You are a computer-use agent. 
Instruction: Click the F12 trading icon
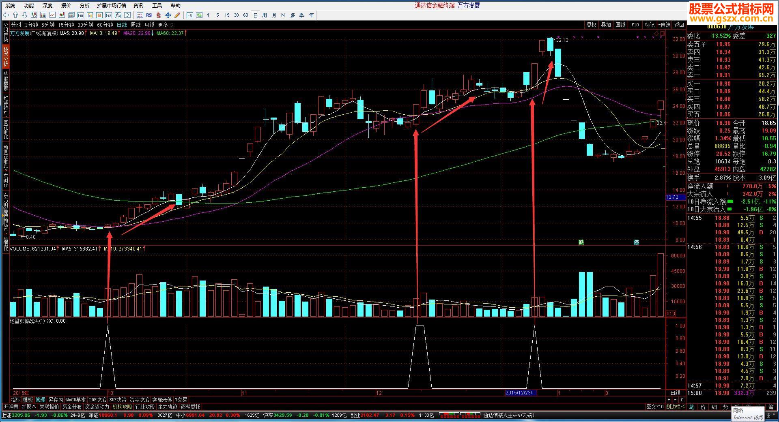(109, 15)
